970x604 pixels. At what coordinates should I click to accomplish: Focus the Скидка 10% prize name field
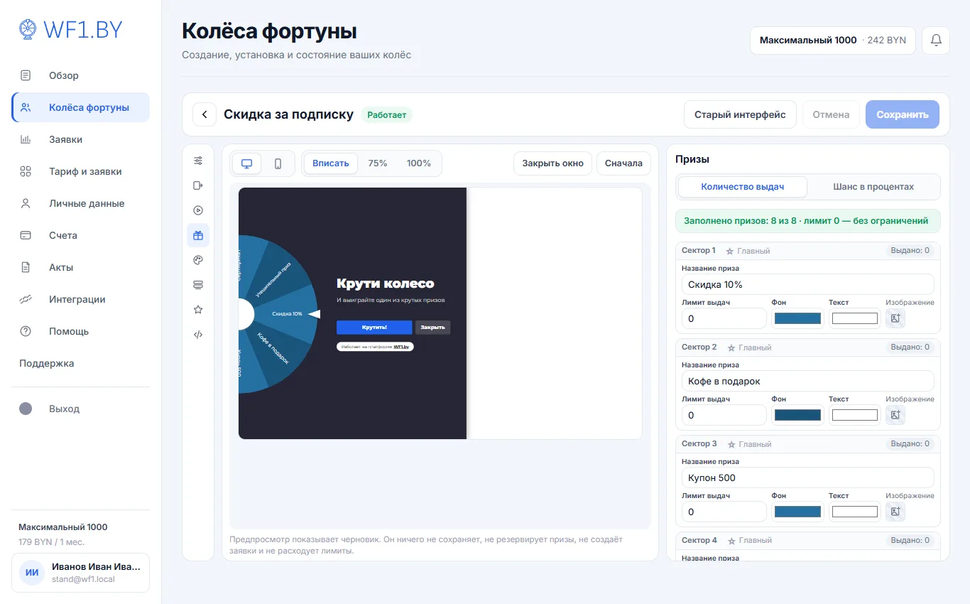(807, 284)
